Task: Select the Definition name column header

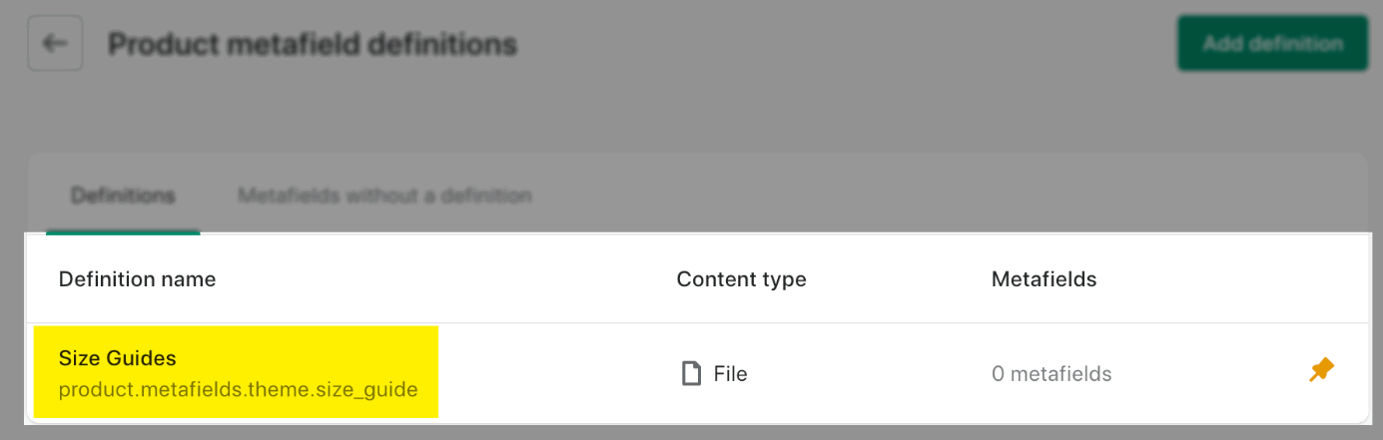Action: pyautogui.click(x=137, y=279)
